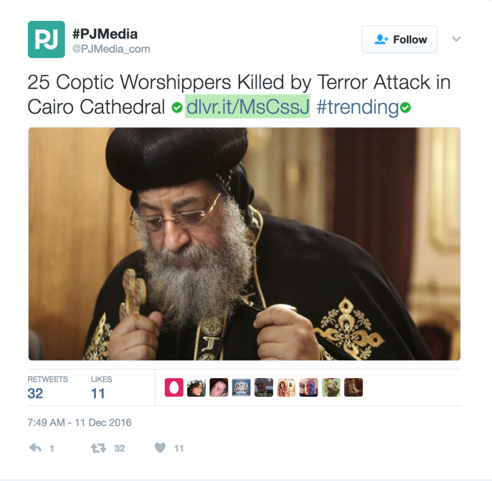Click the PJ Media profile avatar
492x481 pixels.
[46, 39]
